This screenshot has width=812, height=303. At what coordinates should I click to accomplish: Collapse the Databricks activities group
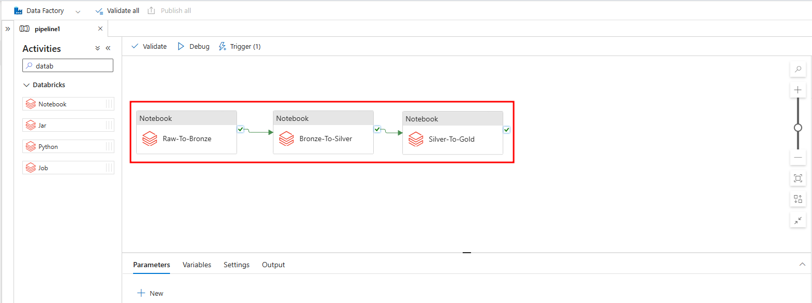(27, 85)
